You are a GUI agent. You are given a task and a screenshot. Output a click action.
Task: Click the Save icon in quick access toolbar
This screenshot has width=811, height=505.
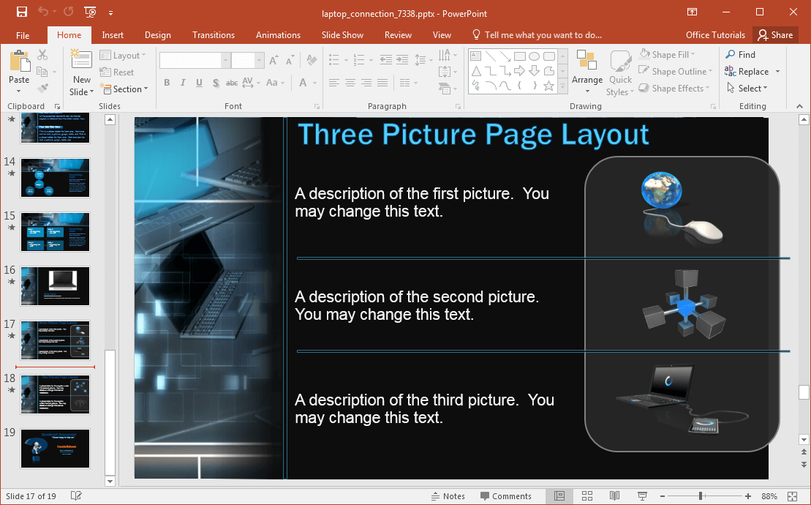[x=22, y=12]
